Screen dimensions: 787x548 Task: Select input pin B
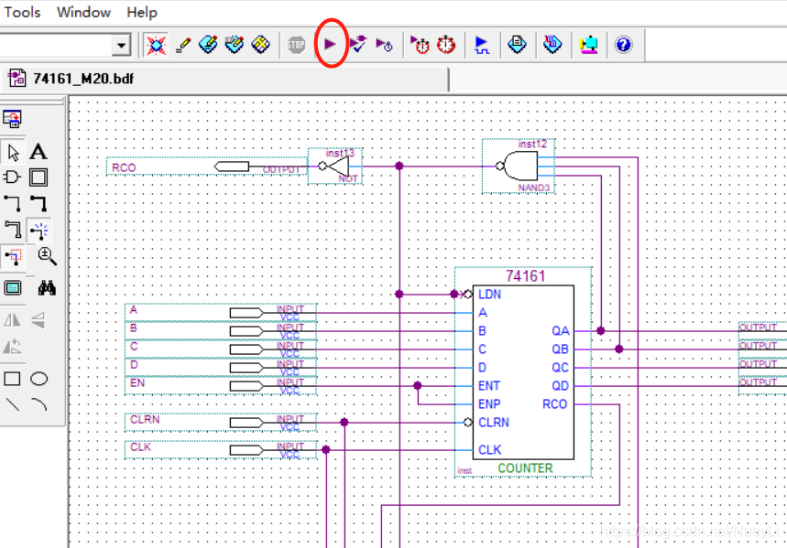pyautogui.click(x=221, y=331)
